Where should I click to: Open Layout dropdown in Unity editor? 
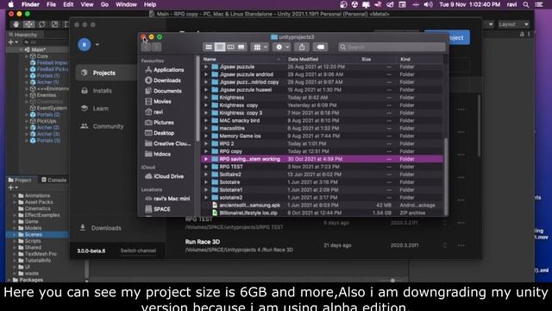513,24
